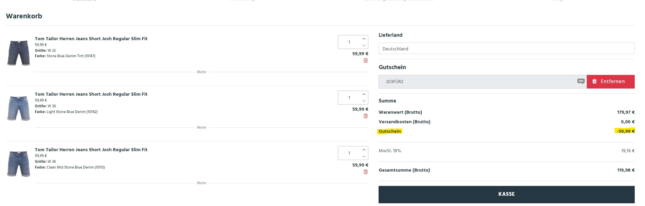Expand Mehr under the third cart item

202,183
